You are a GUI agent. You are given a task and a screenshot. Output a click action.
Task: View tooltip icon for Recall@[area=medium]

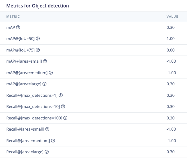pyautogui.click(x=53, y=141)
